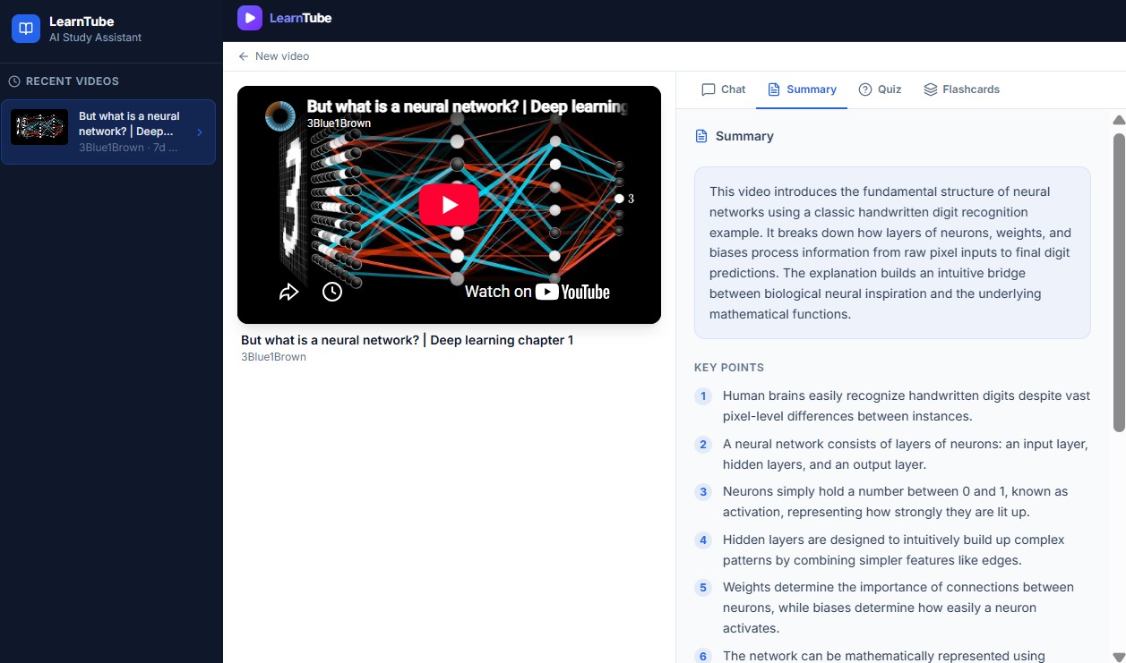1126x663 pixels.
Task: Click '3Blue1Brown' text below the video title
Action: pyautogui.click(x=273, y=357)
